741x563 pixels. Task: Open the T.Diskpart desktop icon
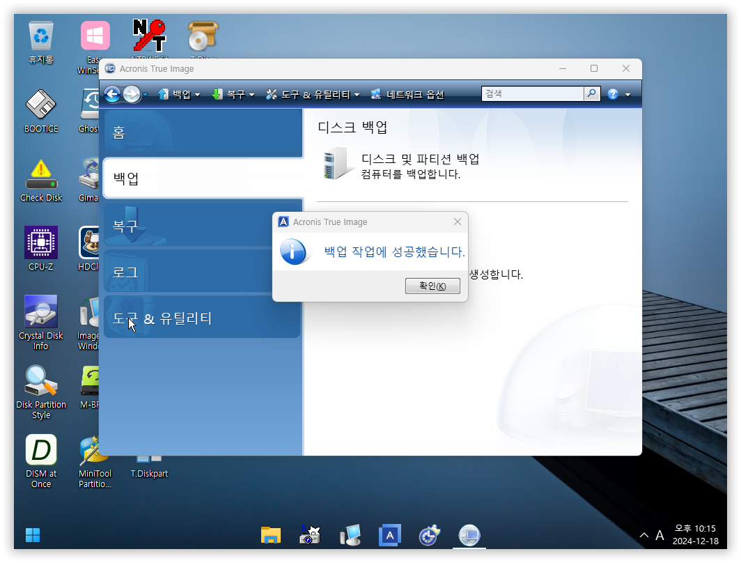(149, 466)
